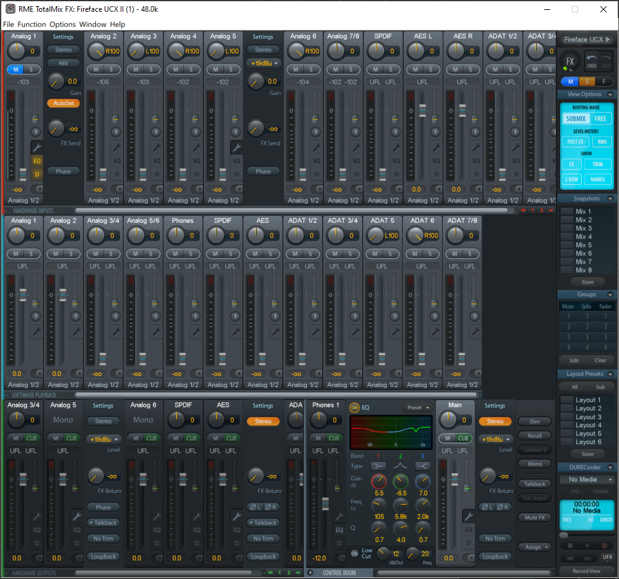
Task: Collapse the Groups section arrow
Action: click(610, 295)
